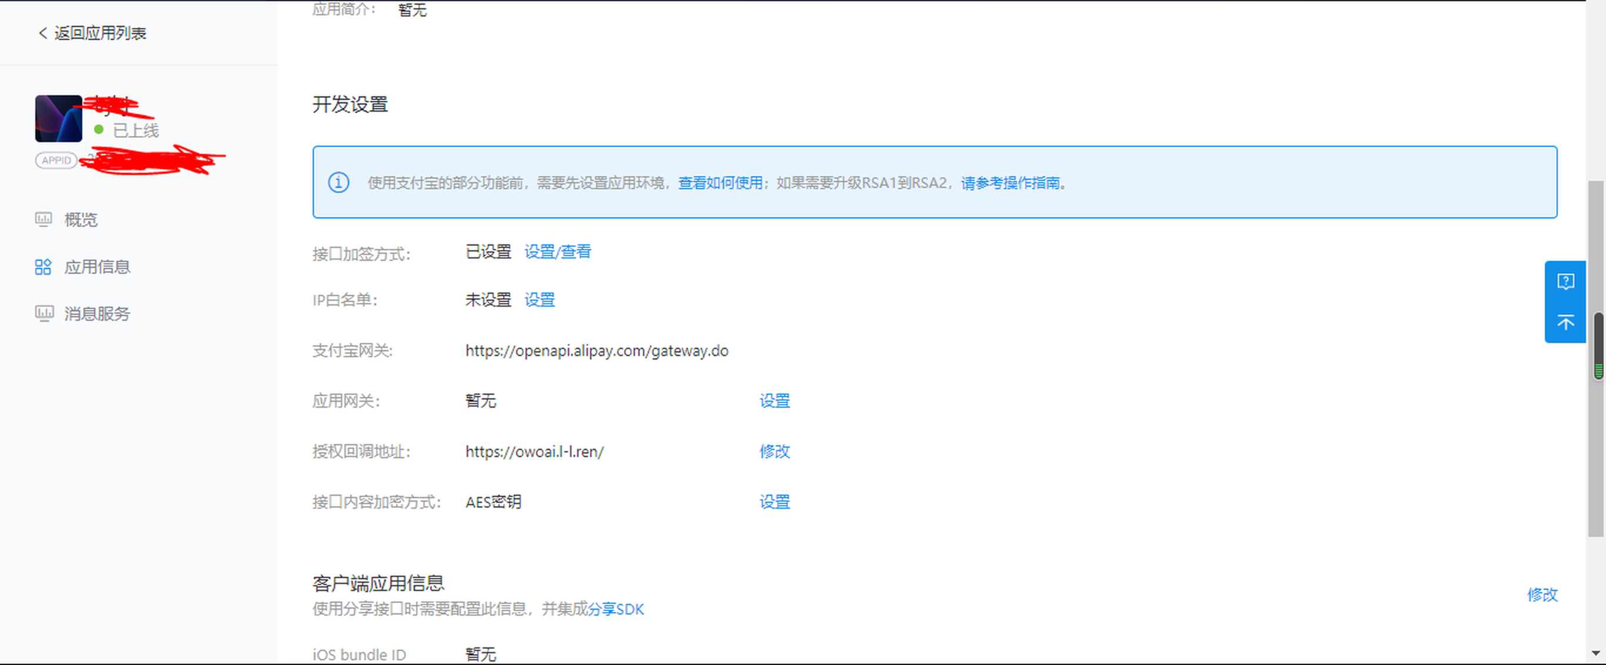Viewport: 1606px width, 665px height.
Task: Click the 客户端应用信息 section heading
Action: (378, 583)
